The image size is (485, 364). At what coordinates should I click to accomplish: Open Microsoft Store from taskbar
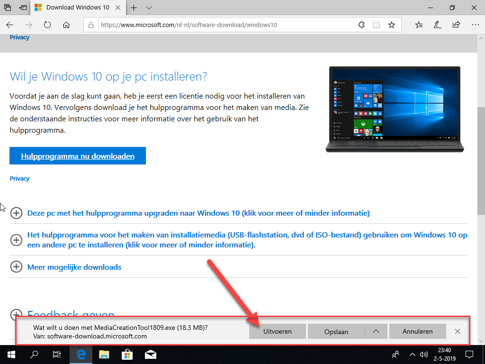(x=127, y=355)
